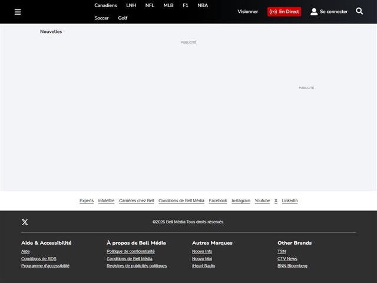Open the Noovo Info link

tap(202, 252)
